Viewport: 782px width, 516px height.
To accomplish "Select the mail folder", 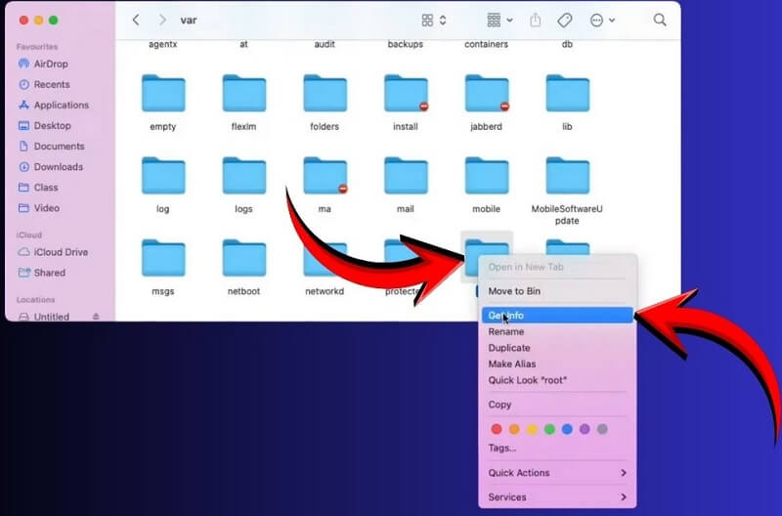I will coord(406,176).
